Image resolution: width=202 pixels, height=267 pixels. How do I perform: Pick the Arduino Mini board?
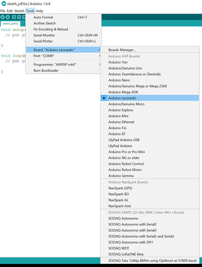pos(150,116)
